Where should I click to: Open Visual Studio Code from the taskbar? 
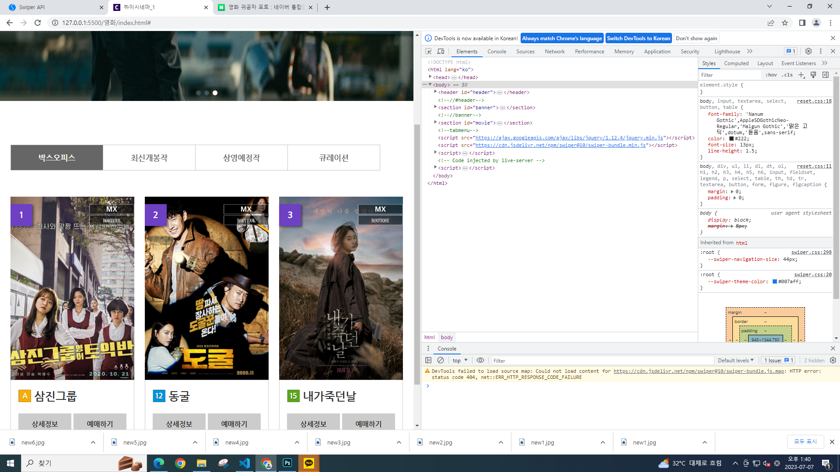tap(245, 463)
